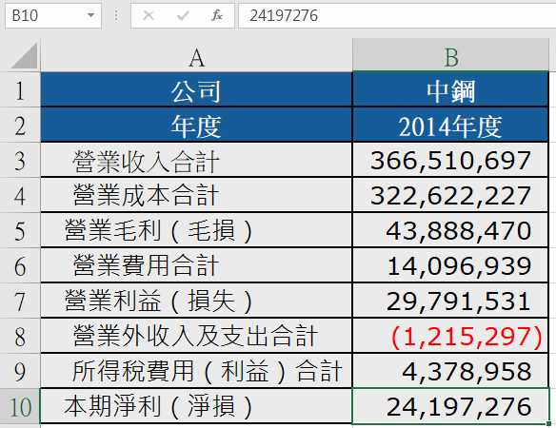The image size is (556, 428).
Task: Select column A header
Action: coord(196,56)
